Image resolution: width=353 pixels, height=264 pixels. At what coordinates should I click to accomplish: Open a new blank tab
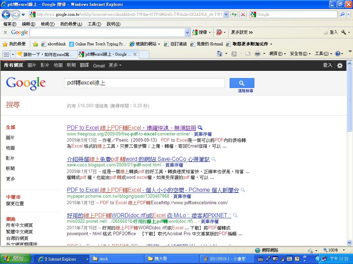(x=144, y=54)
